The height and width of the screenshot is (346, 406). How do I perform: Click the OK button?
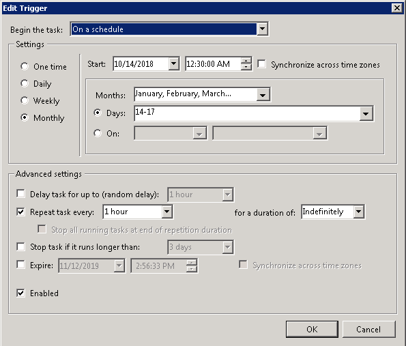click(x=312, y=329)
